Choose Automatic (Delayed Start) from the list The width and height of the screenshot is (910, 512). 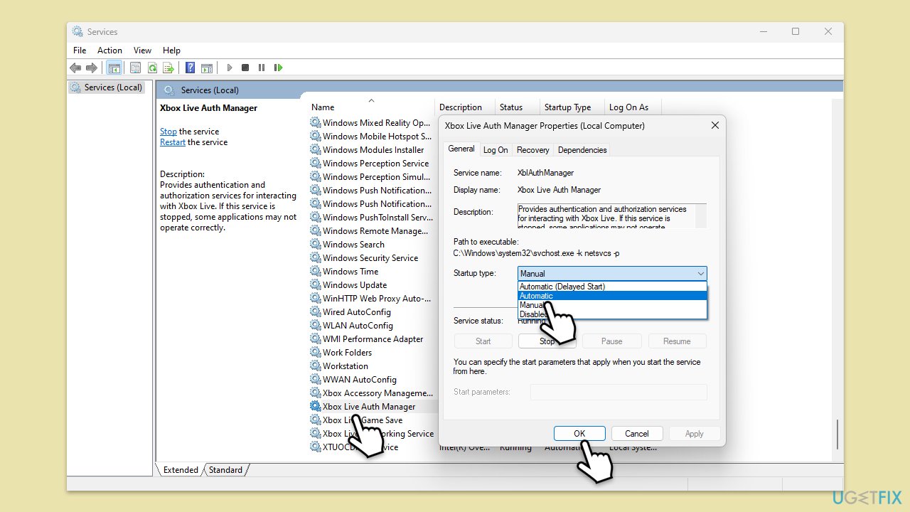point(562,287)
